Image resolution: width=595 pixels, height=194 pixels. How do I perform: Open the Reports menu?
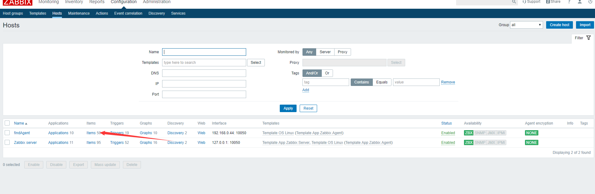pos(97,2)
